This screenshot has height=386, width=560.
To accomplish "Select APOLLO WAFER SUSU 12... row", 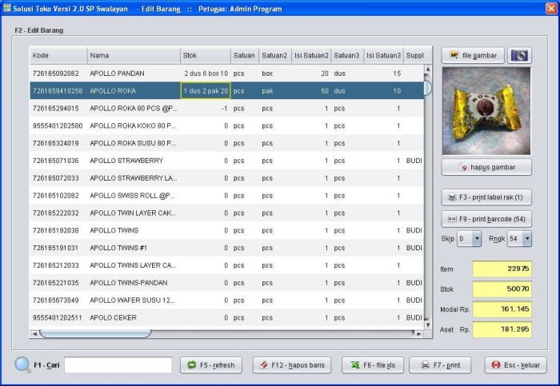I will [226, 300].
